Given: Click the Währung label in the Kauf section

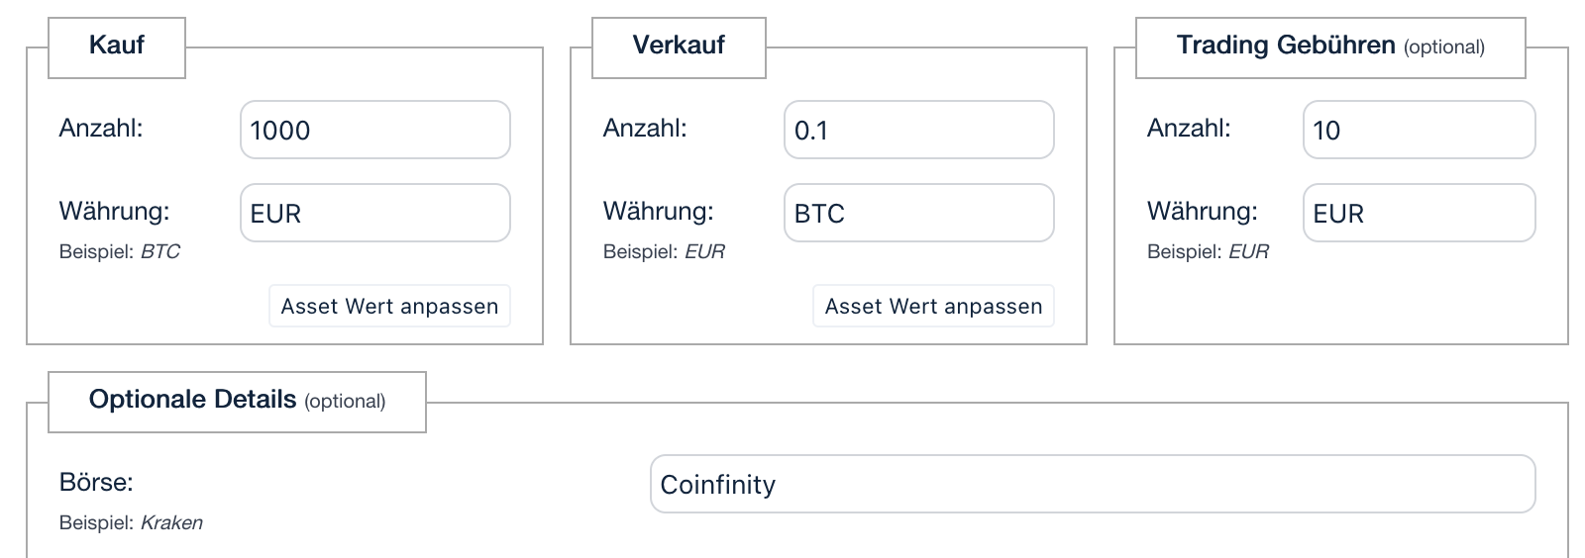Looking at the screenshot, I should [x=114, y=211].
